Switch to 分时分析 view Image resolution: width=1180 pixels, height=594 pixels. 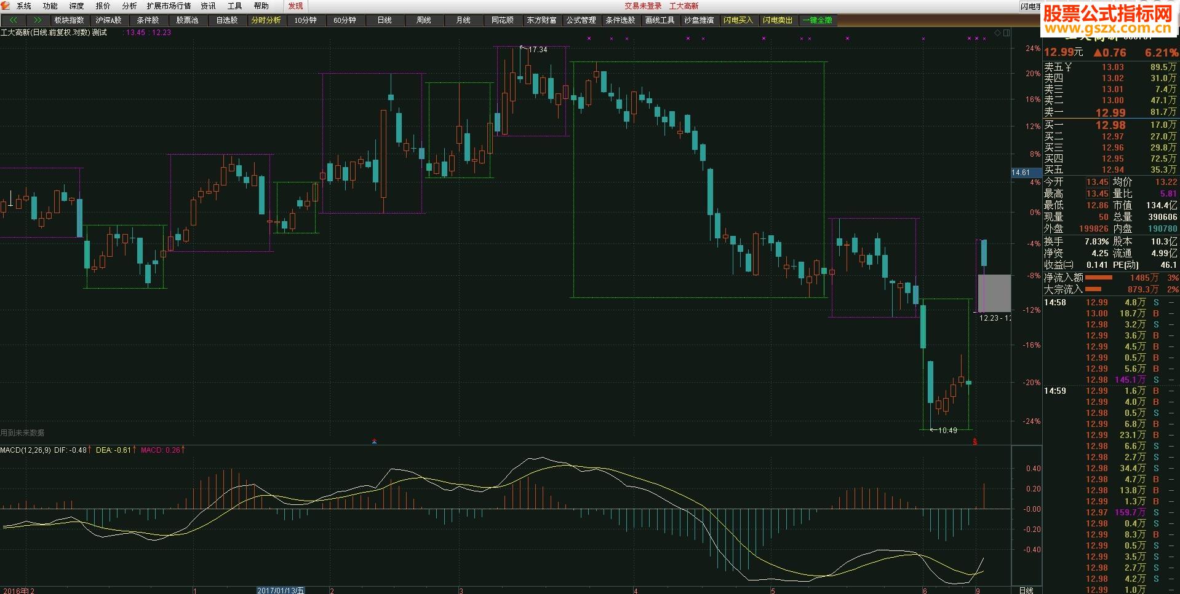coord(266,20)
